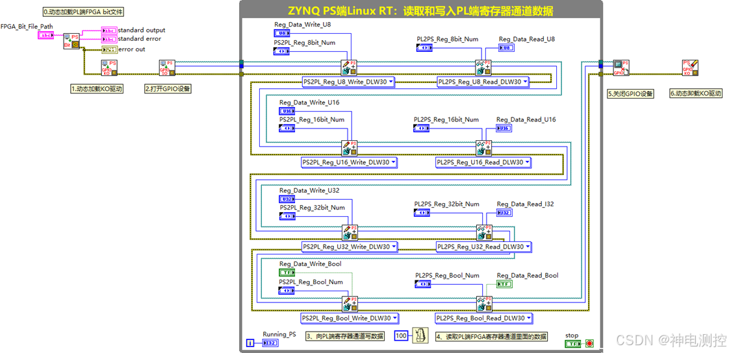Click the Running_PS I32 indicator terminal
This screenshot has width=729, height=353.
(x=270, y=343)
